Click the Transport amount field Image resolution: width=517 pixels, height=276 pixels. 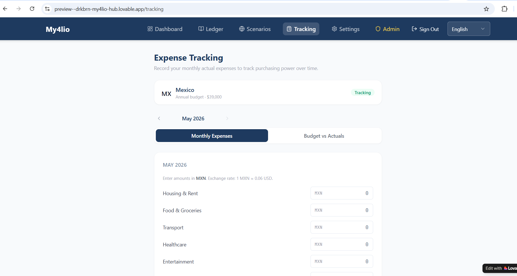[342, 227]
